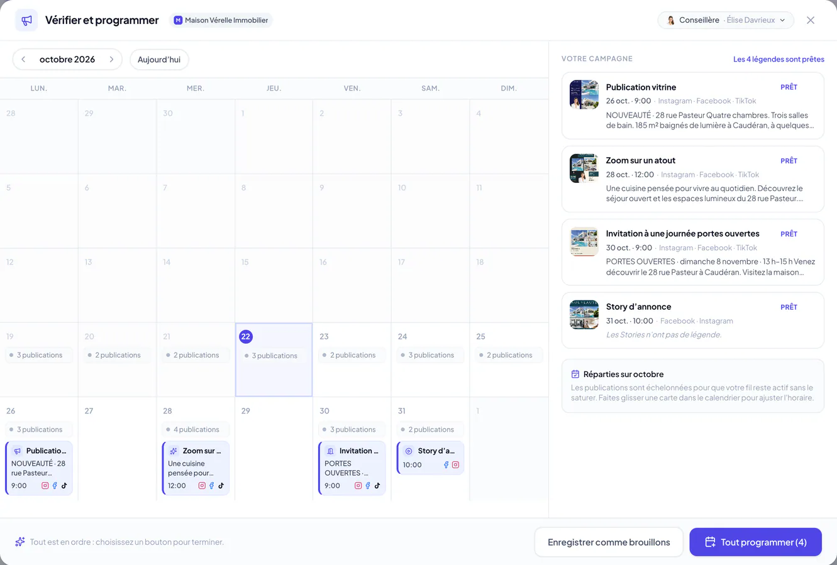Go to the previous month
This screenshot has width=837, height=565.
(x=23, y=59)
